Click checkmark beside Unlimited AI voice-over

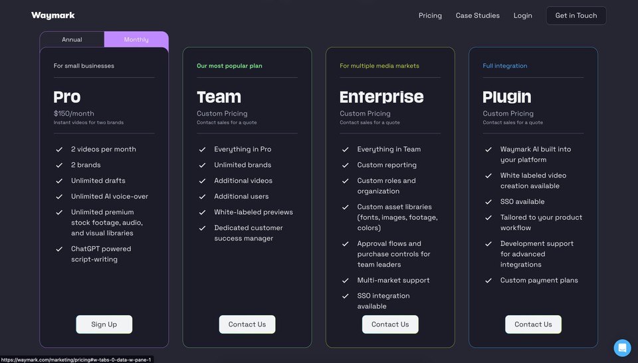(x=59, y=197)
